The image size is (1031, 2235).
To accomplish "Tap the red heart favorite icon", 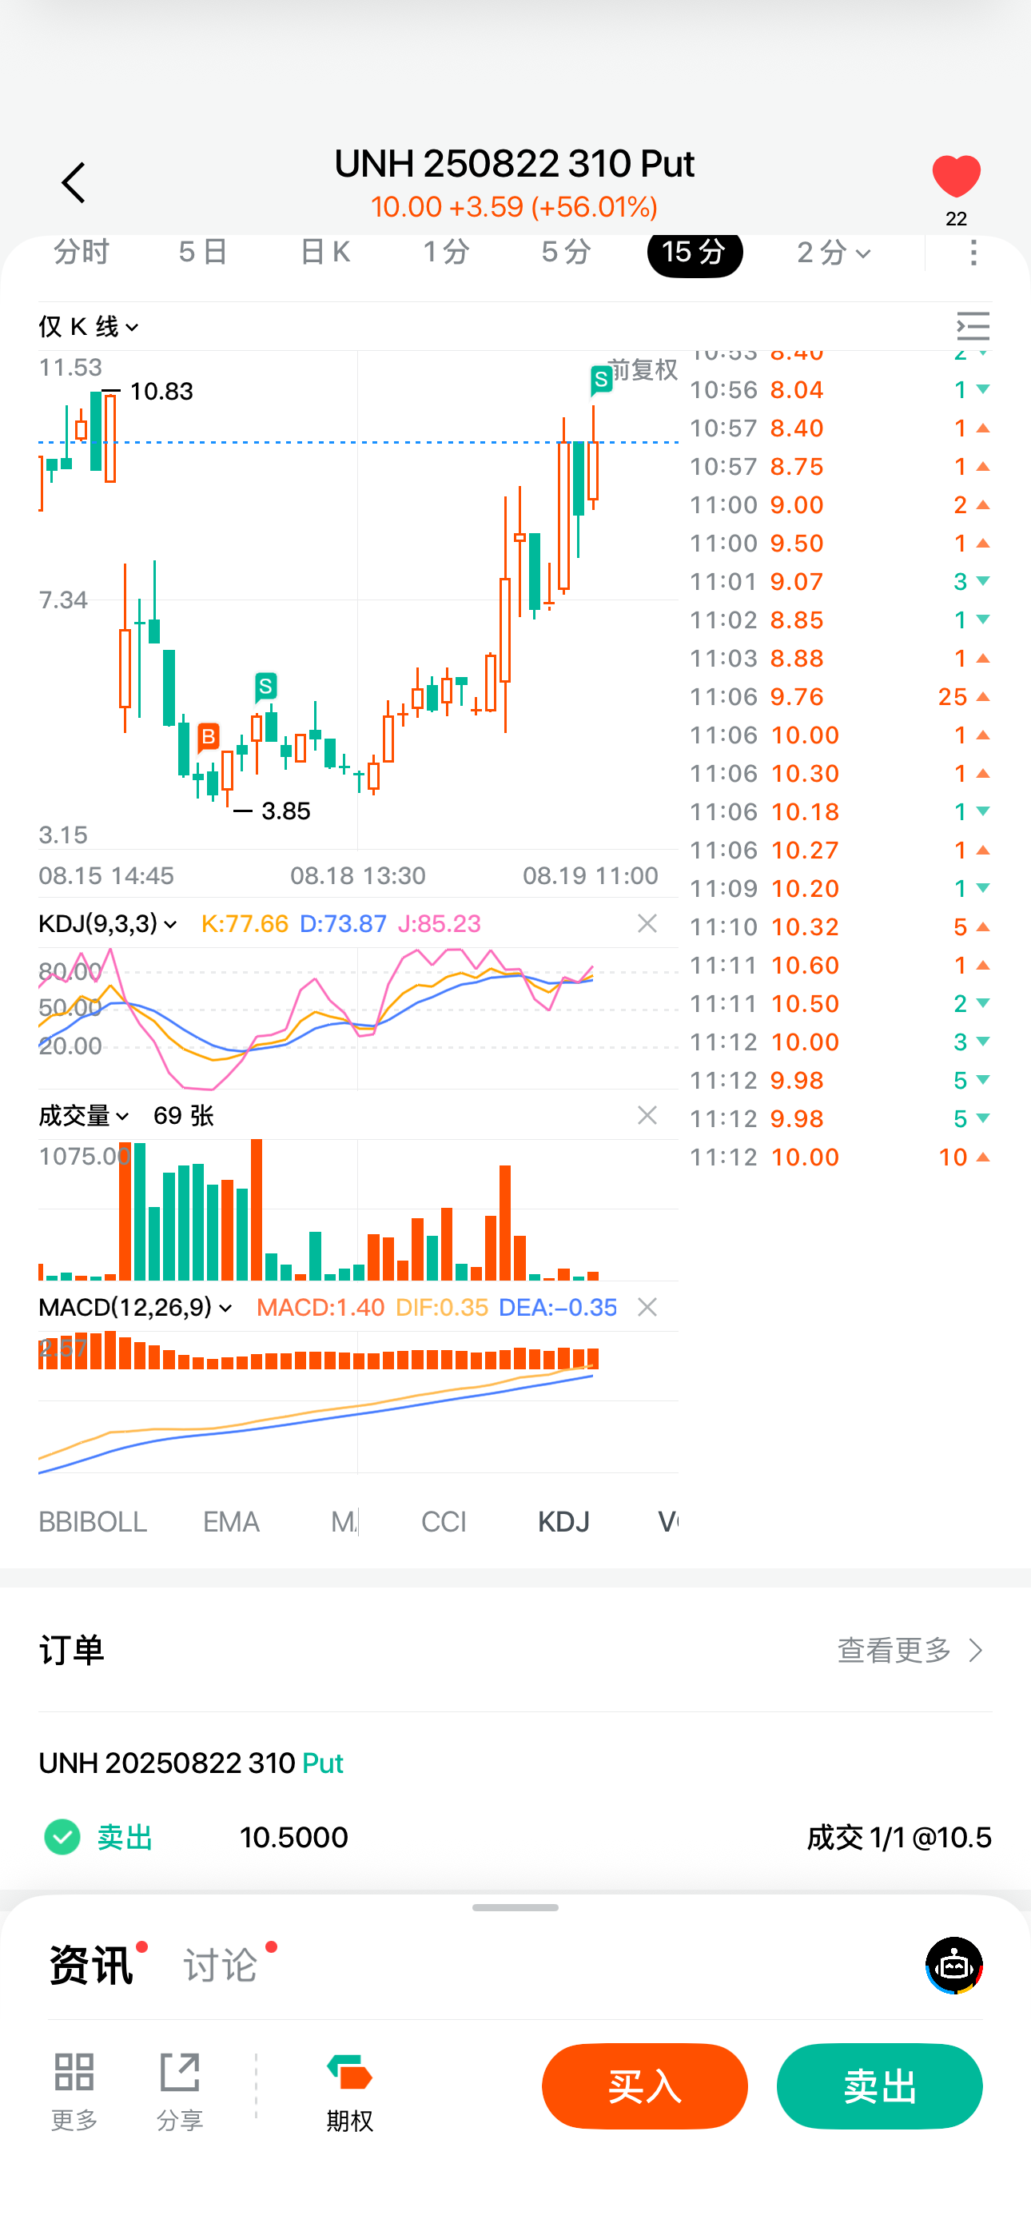I will click(956, 177).
